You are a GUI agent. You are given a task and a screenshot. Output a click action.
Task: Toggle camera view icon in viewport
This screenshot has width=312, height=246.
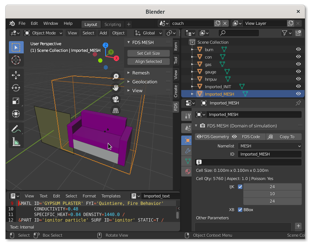116,99
